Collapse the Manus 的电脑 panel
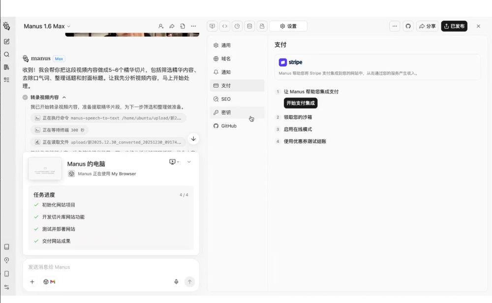The image size is (492, 303). coord(188,161)
